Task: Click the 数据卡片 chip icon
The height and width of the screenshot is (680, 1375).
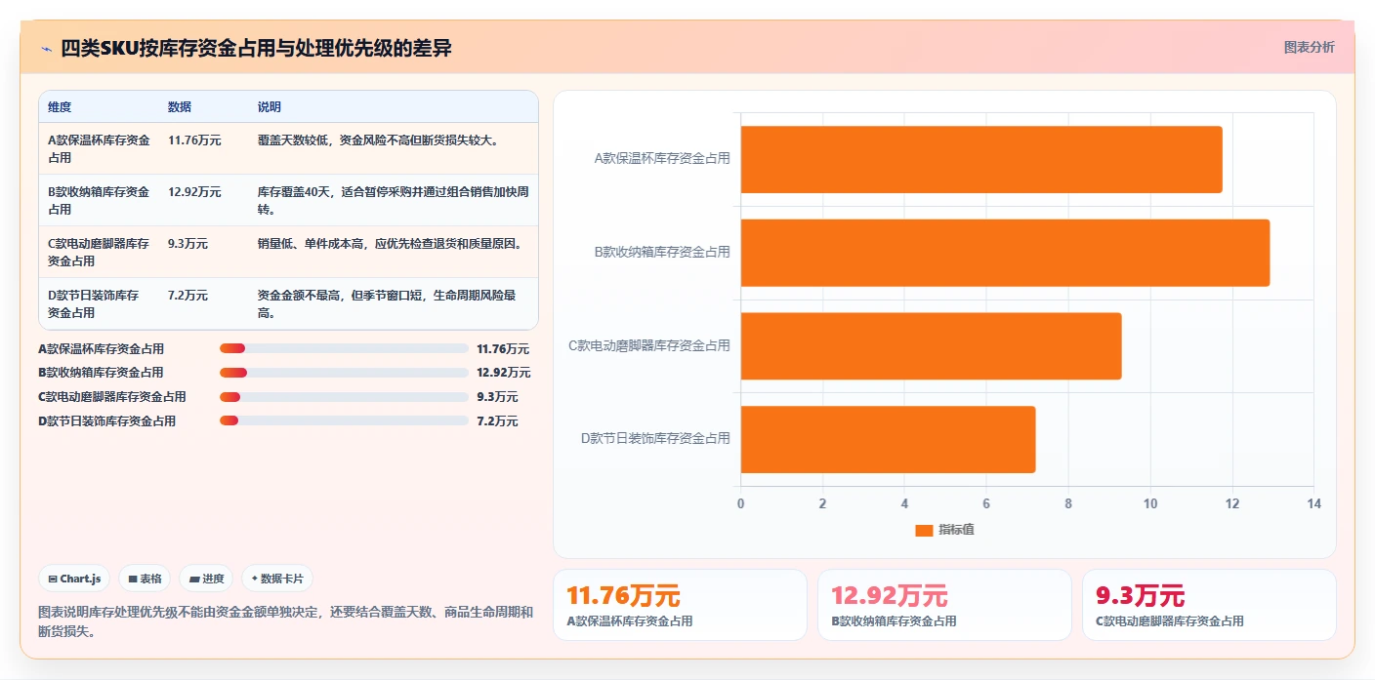Action: [x=255, y=579]
